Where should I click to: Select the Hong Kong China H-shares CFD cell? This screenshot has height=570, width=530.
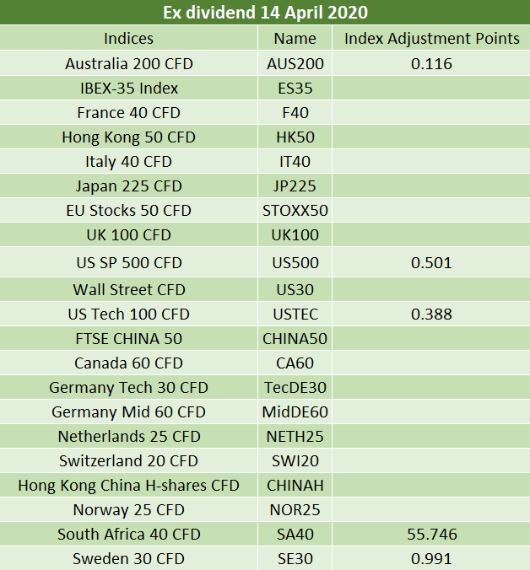coord(128,485)
